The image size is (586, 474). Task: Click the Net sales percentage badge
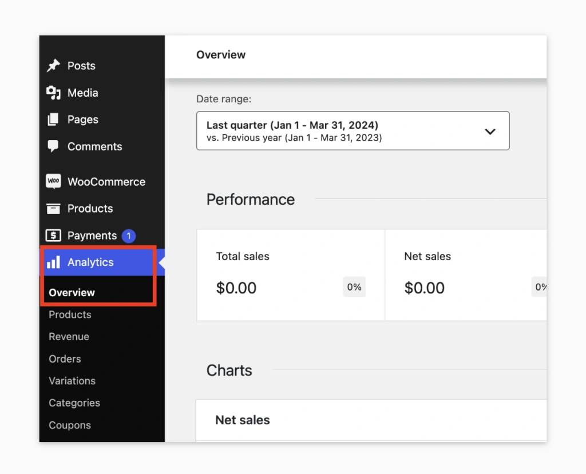541,287
